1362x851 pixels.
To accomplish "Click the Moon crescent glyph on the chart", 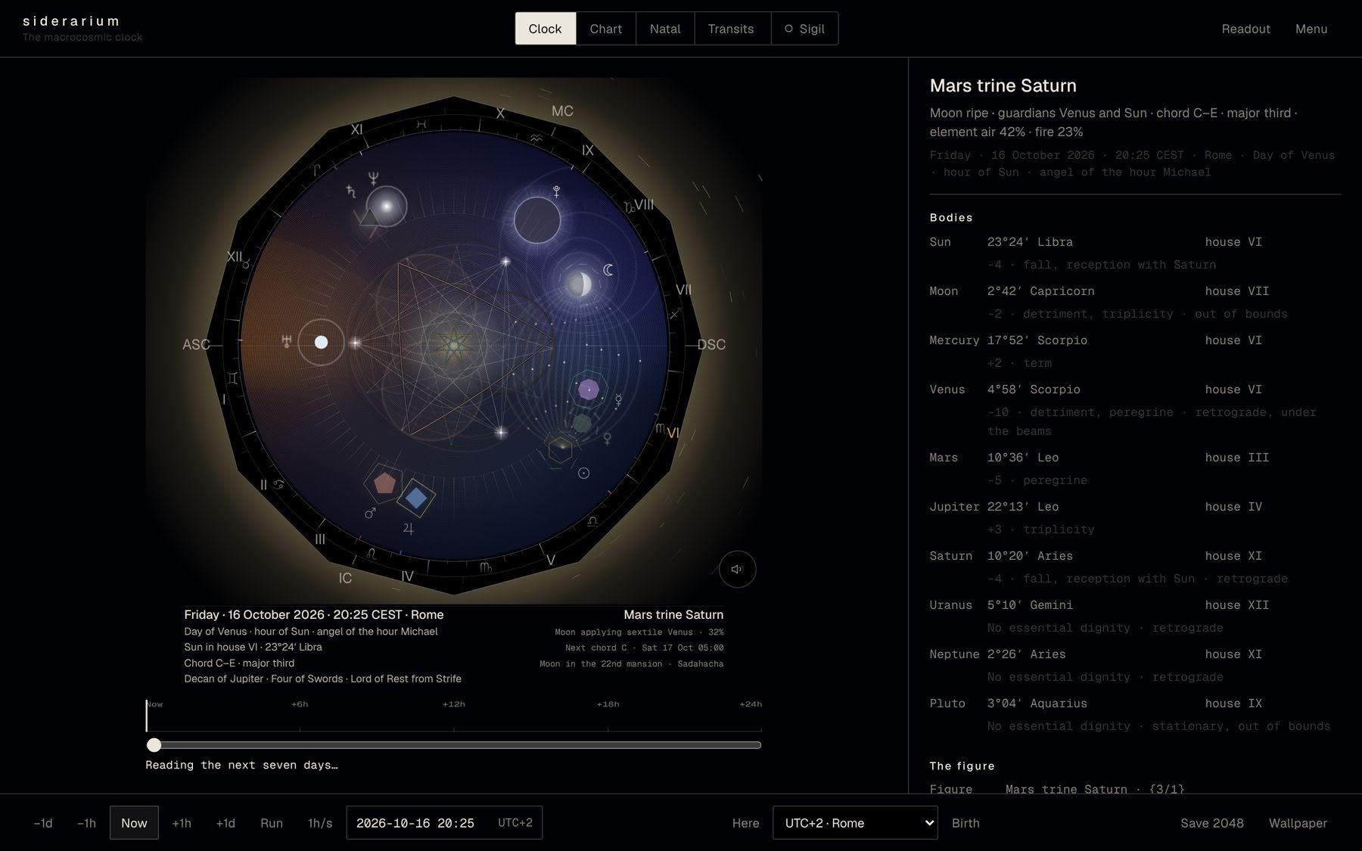I will [608, 270].
